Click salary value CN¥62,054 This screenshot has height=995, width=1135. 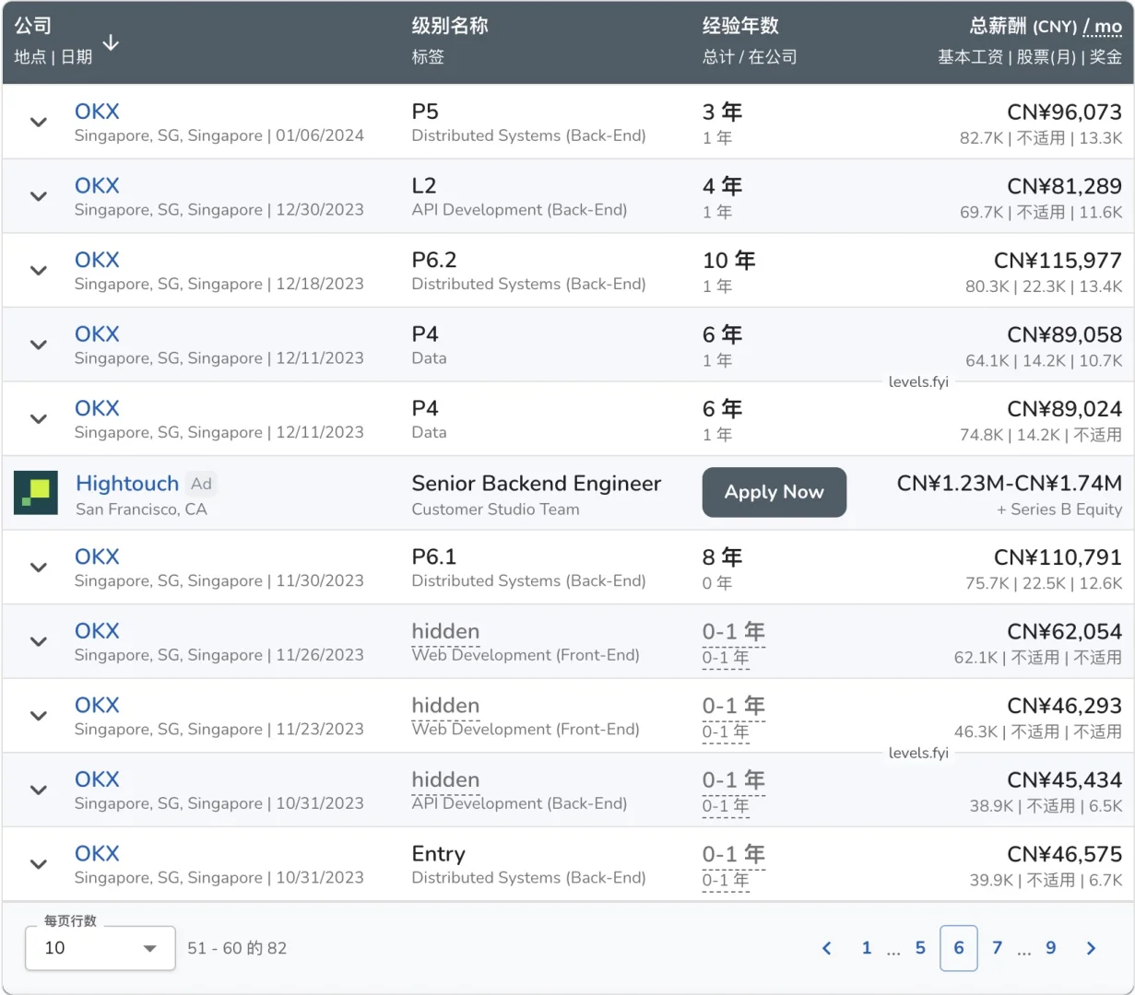pos(1064,632)
